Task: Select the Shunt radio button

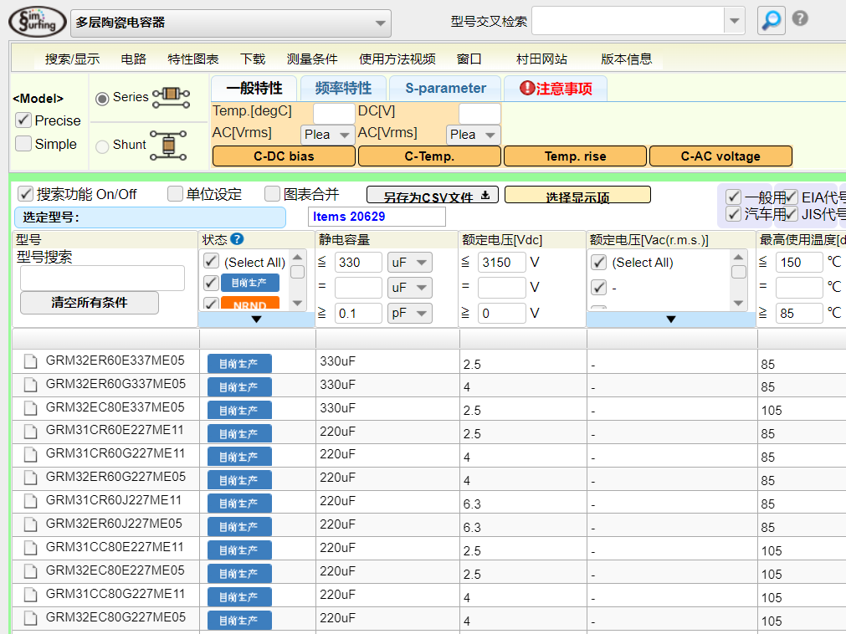Action: point(102,146)
